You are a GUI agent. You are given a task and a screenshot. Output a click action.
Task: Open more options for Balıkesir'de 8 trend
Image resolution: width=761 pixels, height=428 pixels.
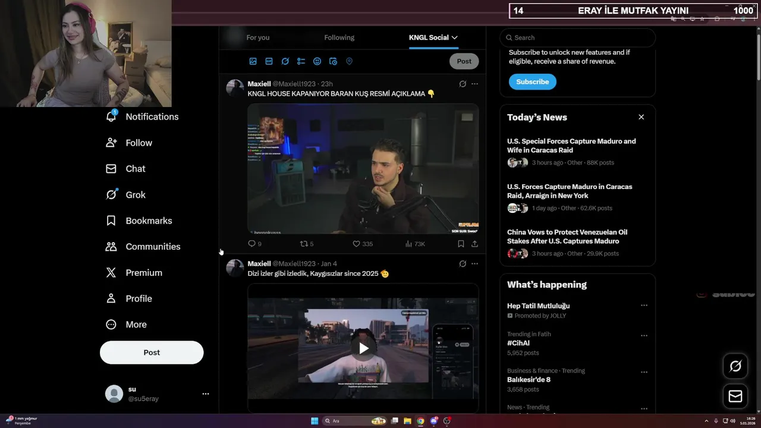644,372
